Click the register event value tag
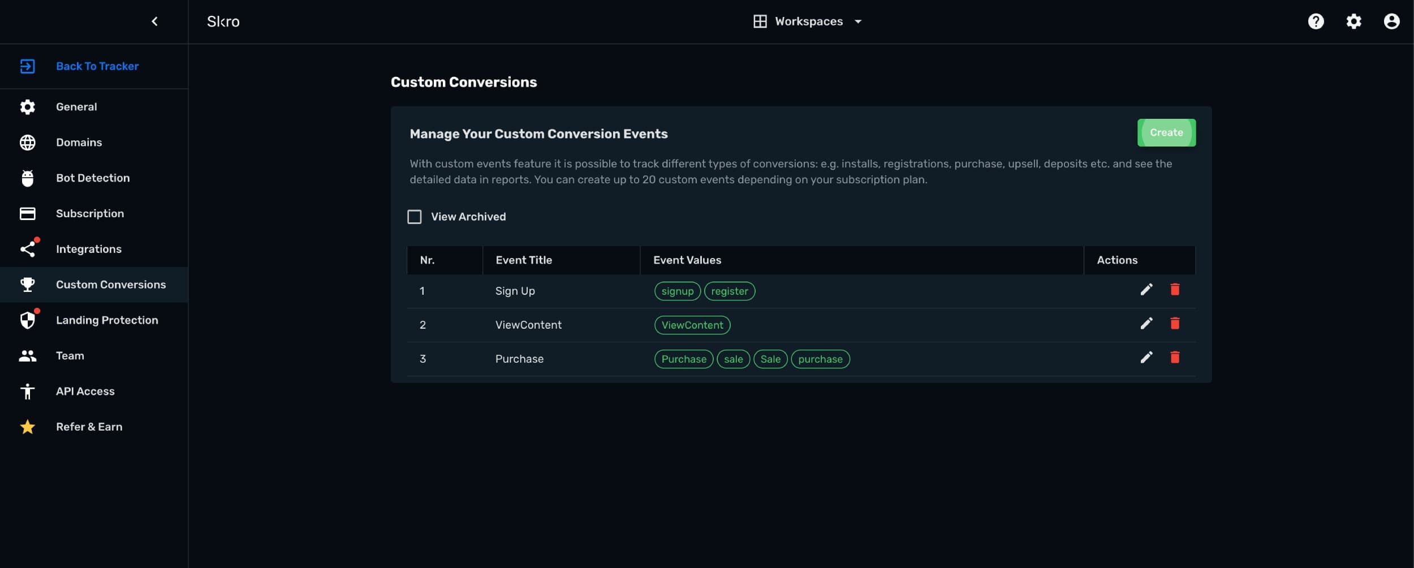Image resolution: width=1414 pixels, height=568 pixels. click(x=730, y=291)
